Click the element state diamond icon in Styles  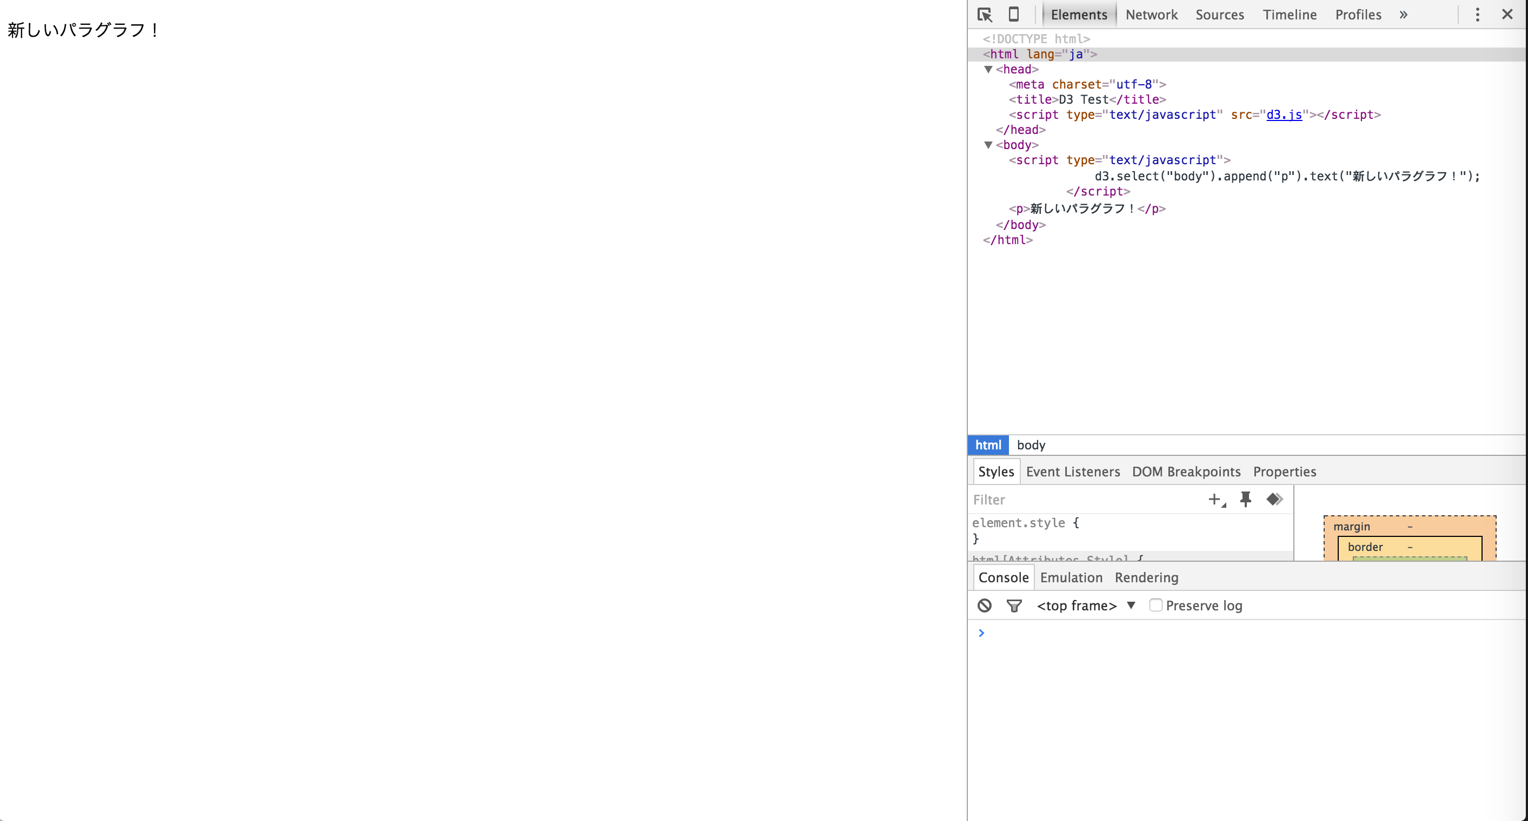pos(1273,500)
